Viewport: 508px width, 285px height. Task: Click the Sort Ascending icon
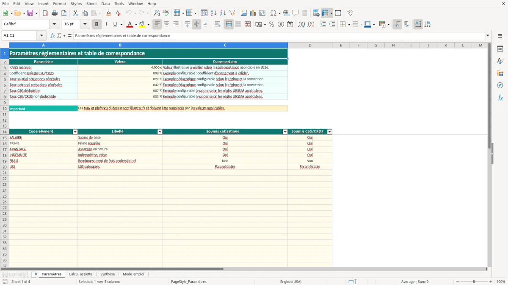(x=214, y=13)
